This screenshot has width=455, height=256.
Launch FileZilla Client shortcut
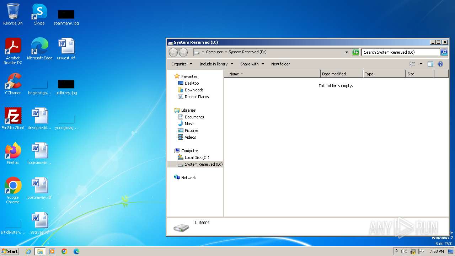point(13,118)
